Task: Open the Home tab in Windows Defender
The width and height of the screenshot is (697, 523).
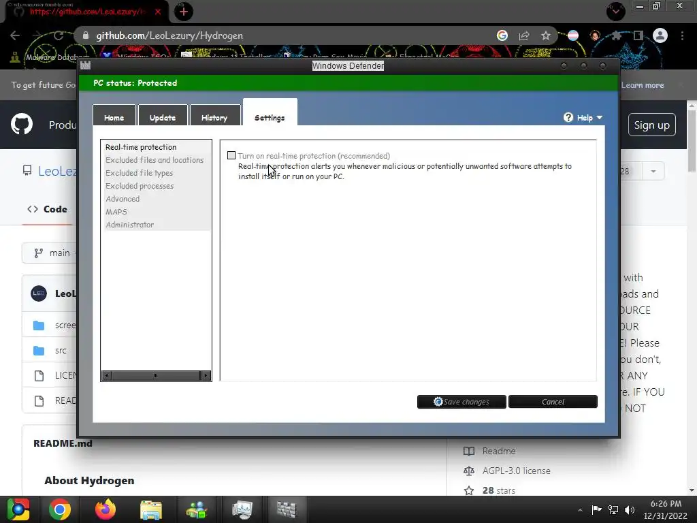Action: pyautogui.click(x=114, y=115)
